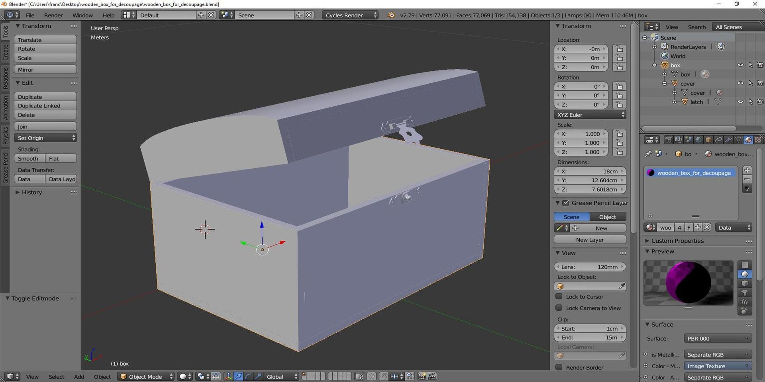Open the Render menu
The height and width of the screenshot is (382, 765).
[53, 15]
